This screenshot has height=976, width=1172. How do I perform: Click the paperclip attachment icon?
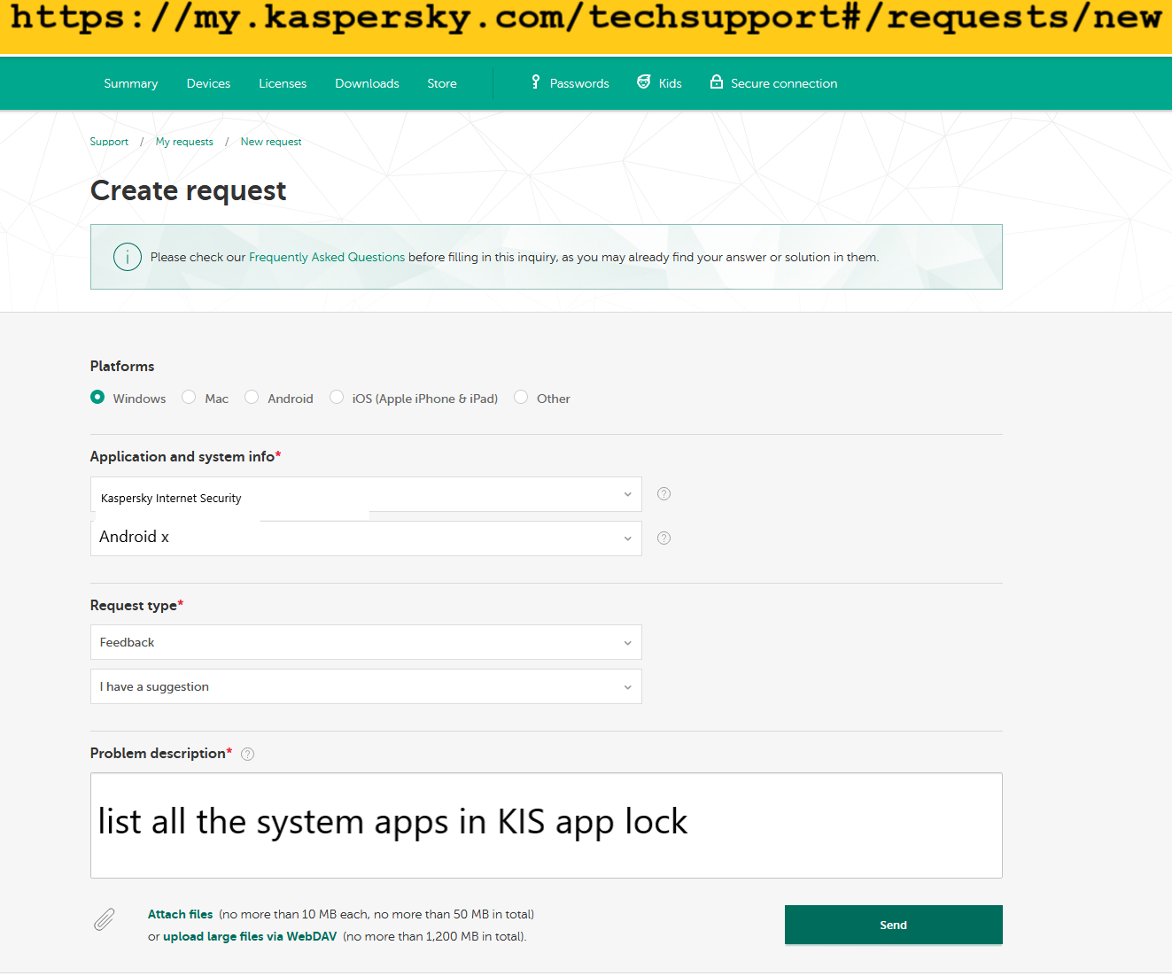pyautogui.click(x=105, y=920)
